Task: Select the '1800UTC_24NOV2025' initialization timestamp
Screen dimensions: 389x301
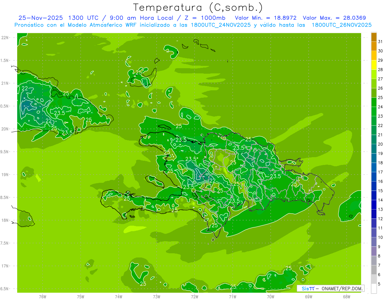Action: point(221,25)
